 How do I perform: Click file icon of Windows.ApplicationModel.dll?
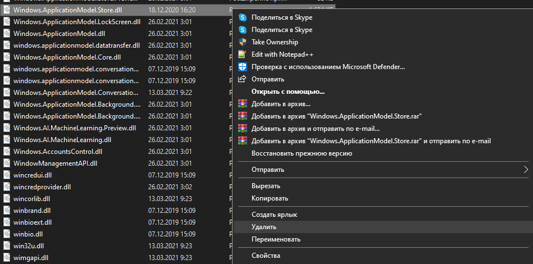tap(6, 34)
